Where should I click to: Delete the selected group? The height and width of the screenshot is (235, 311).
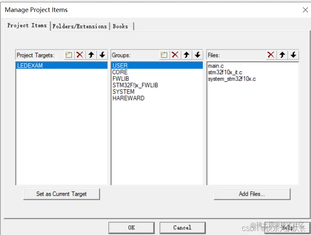pos(175,55)
